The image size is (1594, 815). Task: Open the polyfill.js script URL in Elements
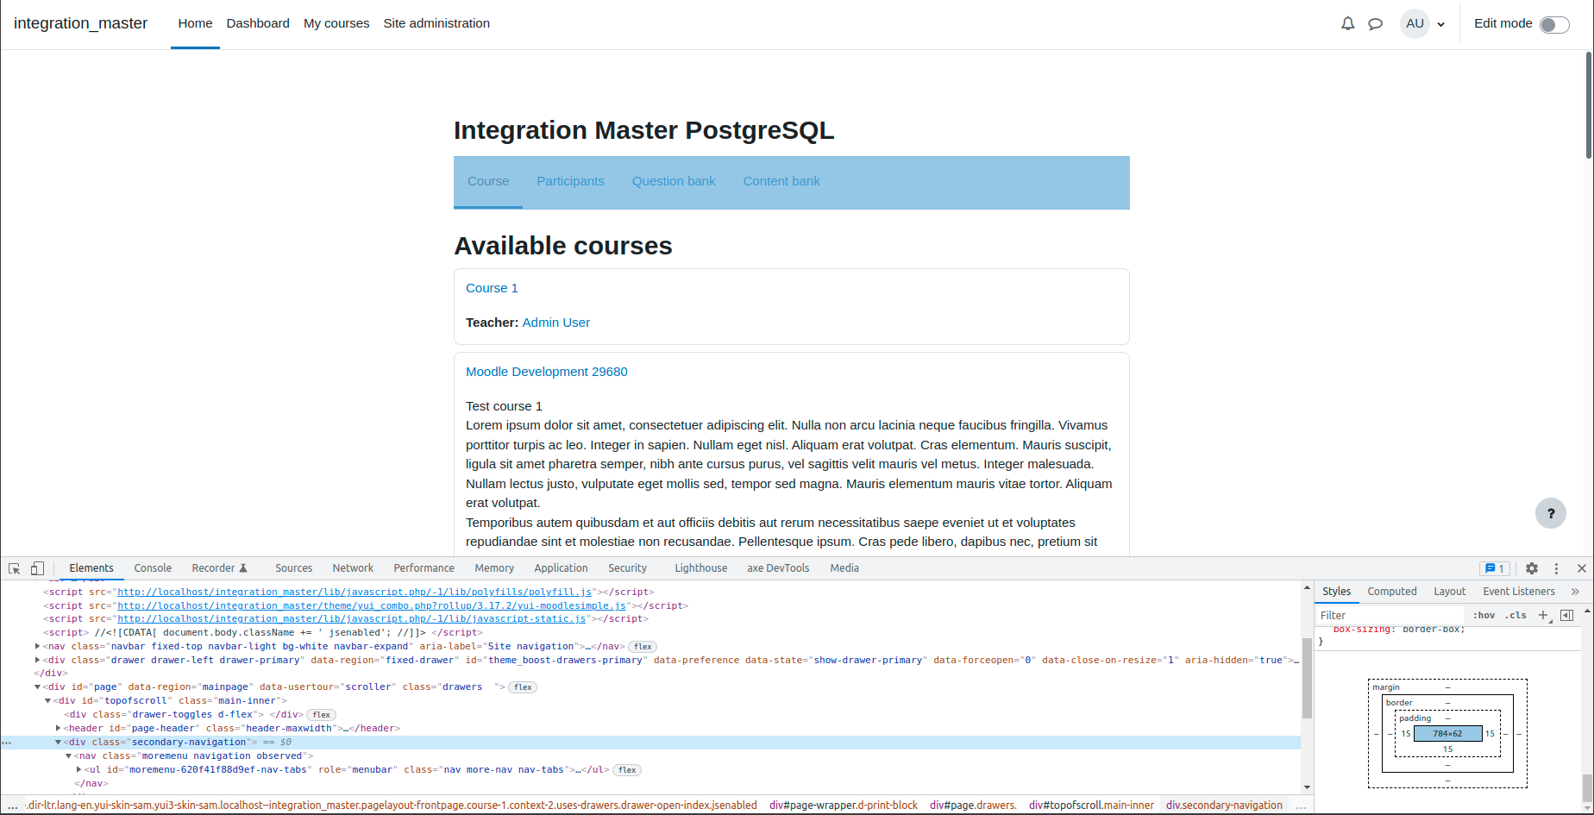355,592
